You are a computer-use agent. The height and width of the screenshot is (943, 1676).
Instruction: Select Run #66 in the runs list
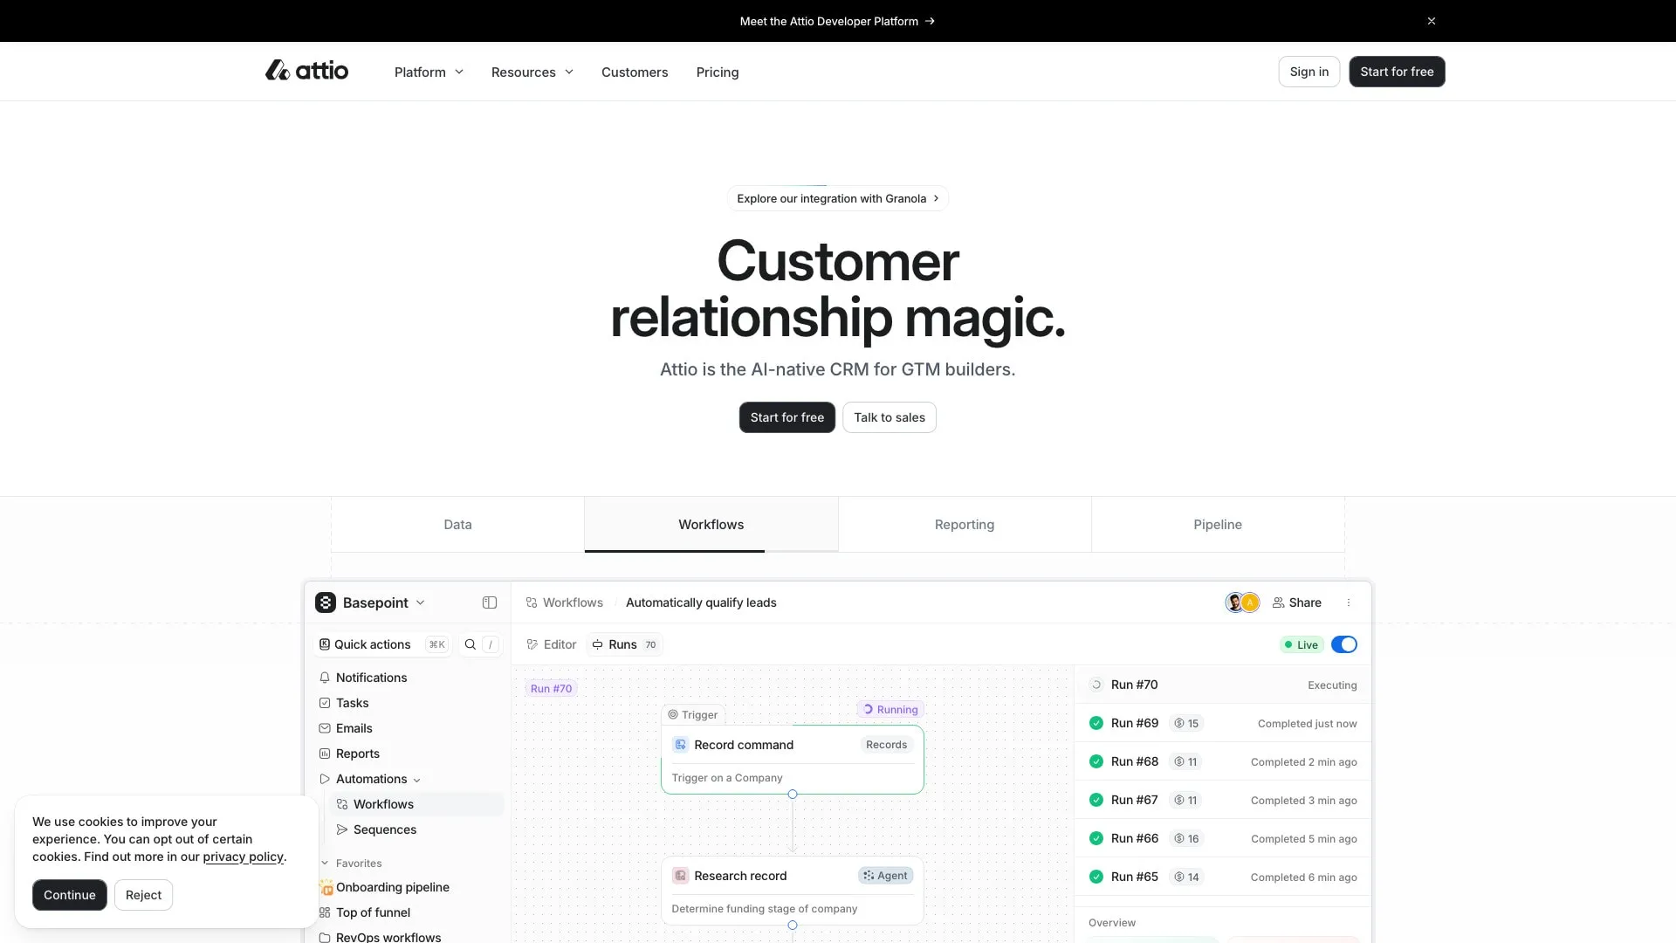[x=1223, y=838]
